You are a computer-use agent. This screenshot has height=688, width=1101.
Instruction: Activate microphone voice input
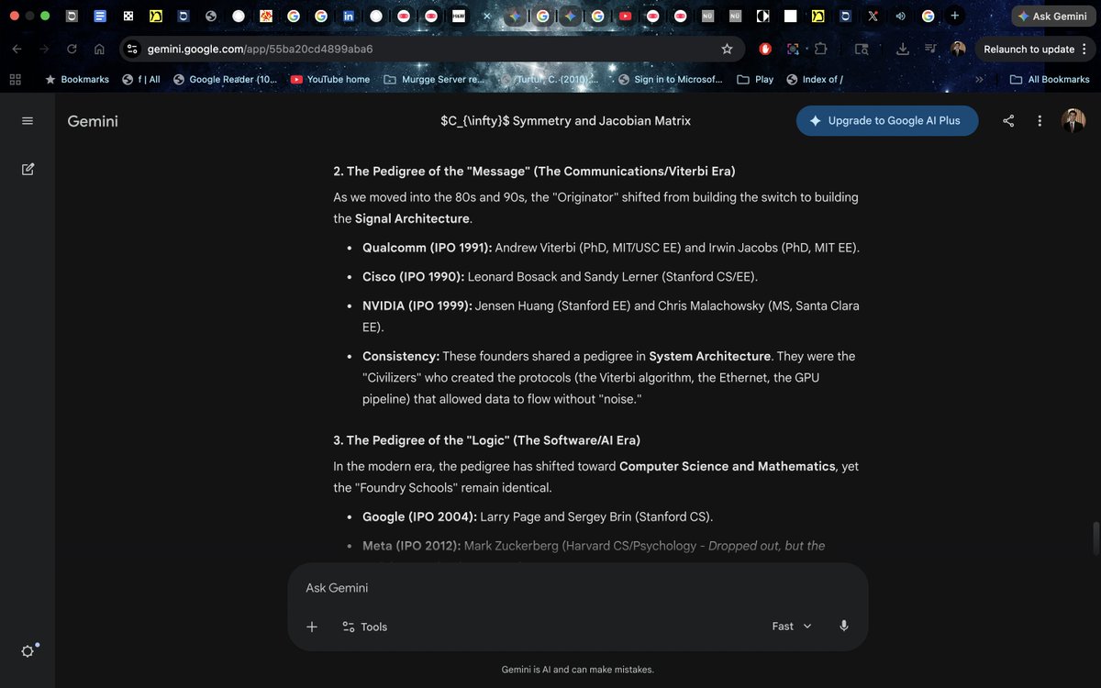coord(844,626)
